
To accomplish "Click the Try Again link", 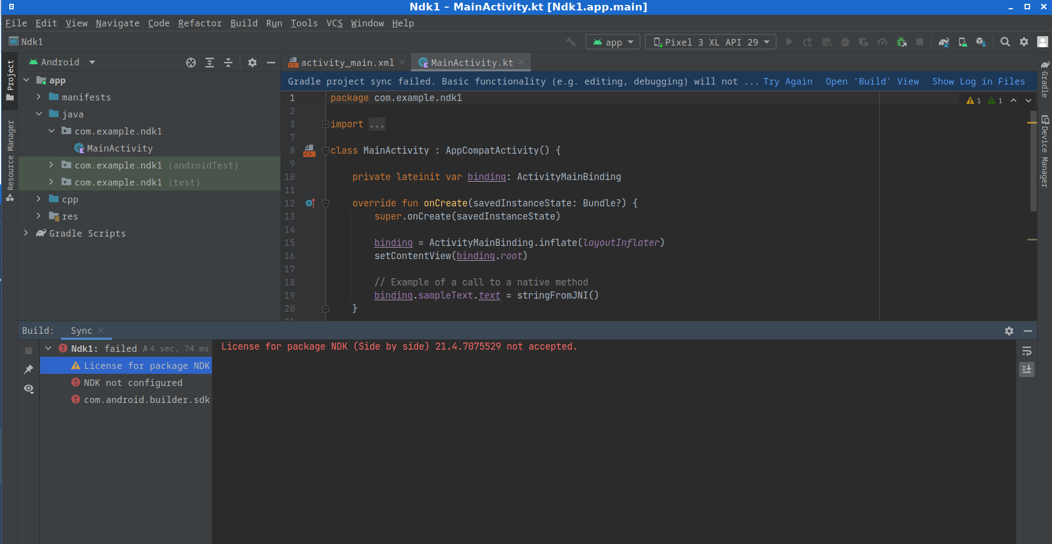I will [x=787, y=81].
